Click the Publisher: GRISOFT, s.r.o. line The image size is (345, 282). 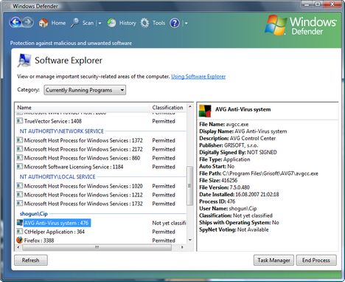pos(229,145)
